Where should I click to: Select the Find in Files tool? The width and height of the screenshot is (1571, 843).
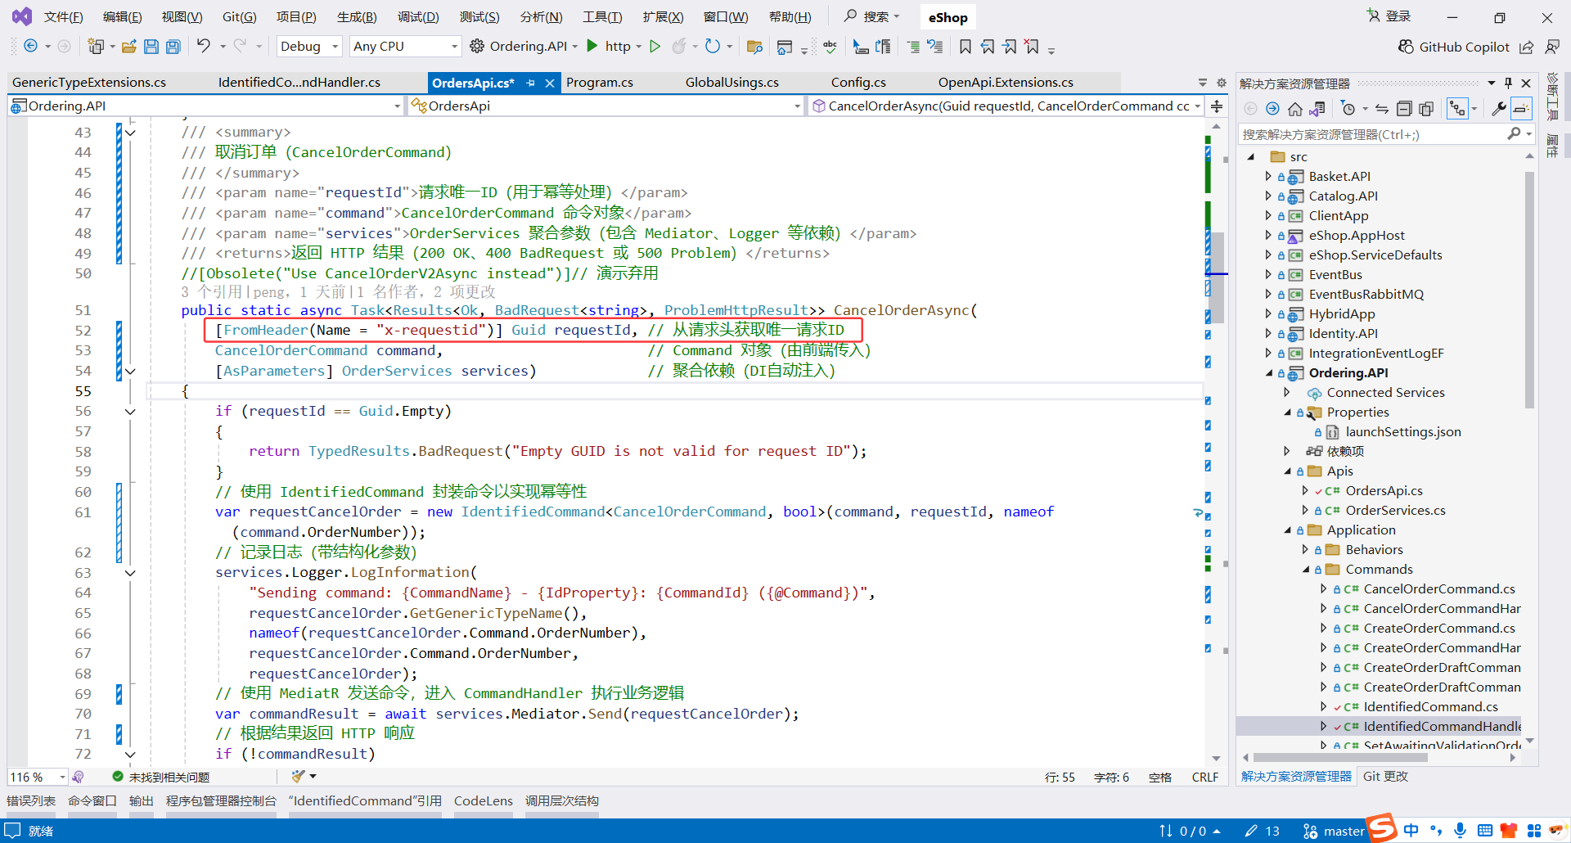point(754,47)
